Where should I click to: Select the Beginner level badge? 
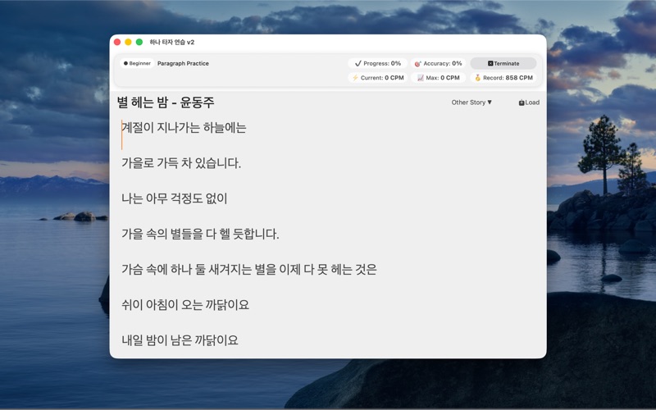tap(137, 63)
